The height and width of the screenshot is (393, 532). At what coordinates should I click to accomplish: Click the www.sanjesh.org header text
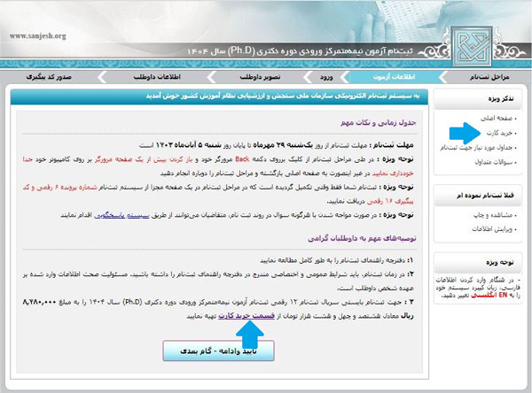point(37,36)
